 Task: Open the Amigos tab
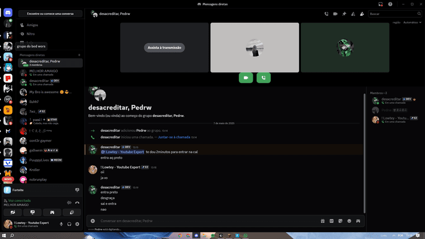(x=50, y=25)
